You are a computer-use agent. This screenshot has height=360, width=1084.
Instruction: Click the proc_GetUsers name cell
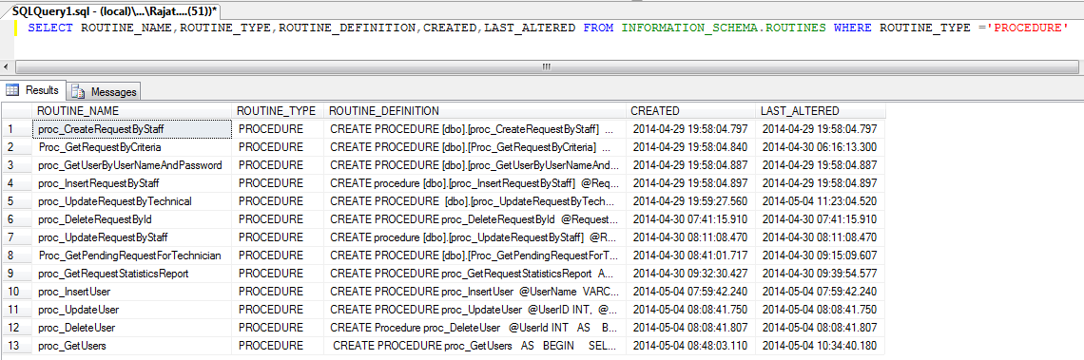[x=131, y=346]
